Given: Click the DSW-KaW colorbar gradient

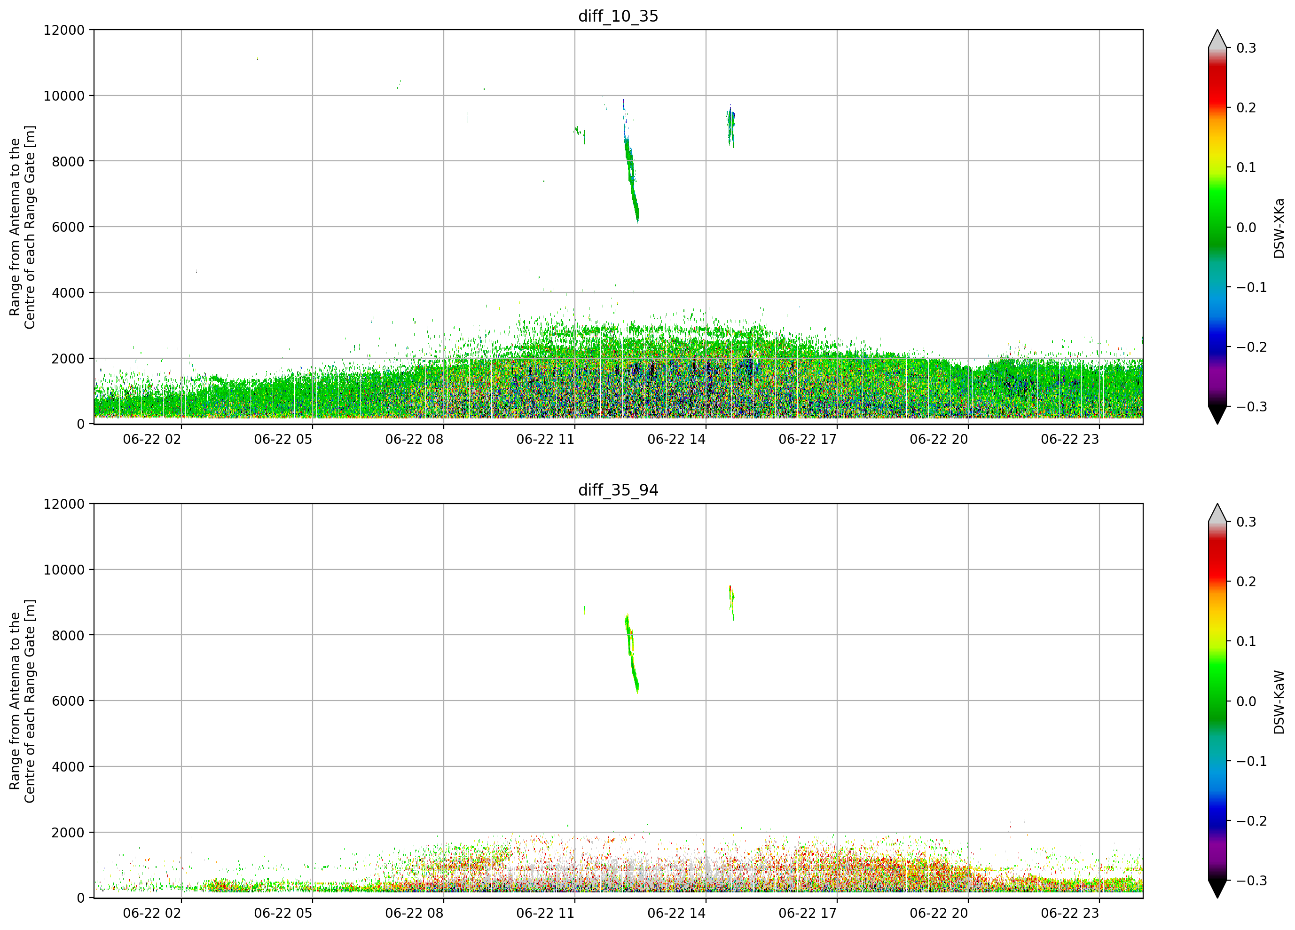Looking at the screenshot, I should coord(1217,701).
